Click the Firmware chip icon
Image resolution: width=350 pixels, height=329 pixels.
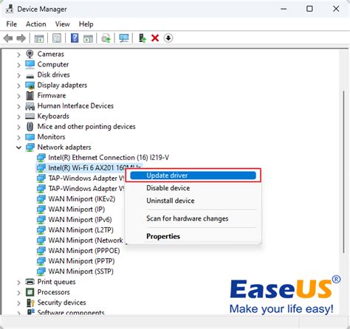point(30,95)
